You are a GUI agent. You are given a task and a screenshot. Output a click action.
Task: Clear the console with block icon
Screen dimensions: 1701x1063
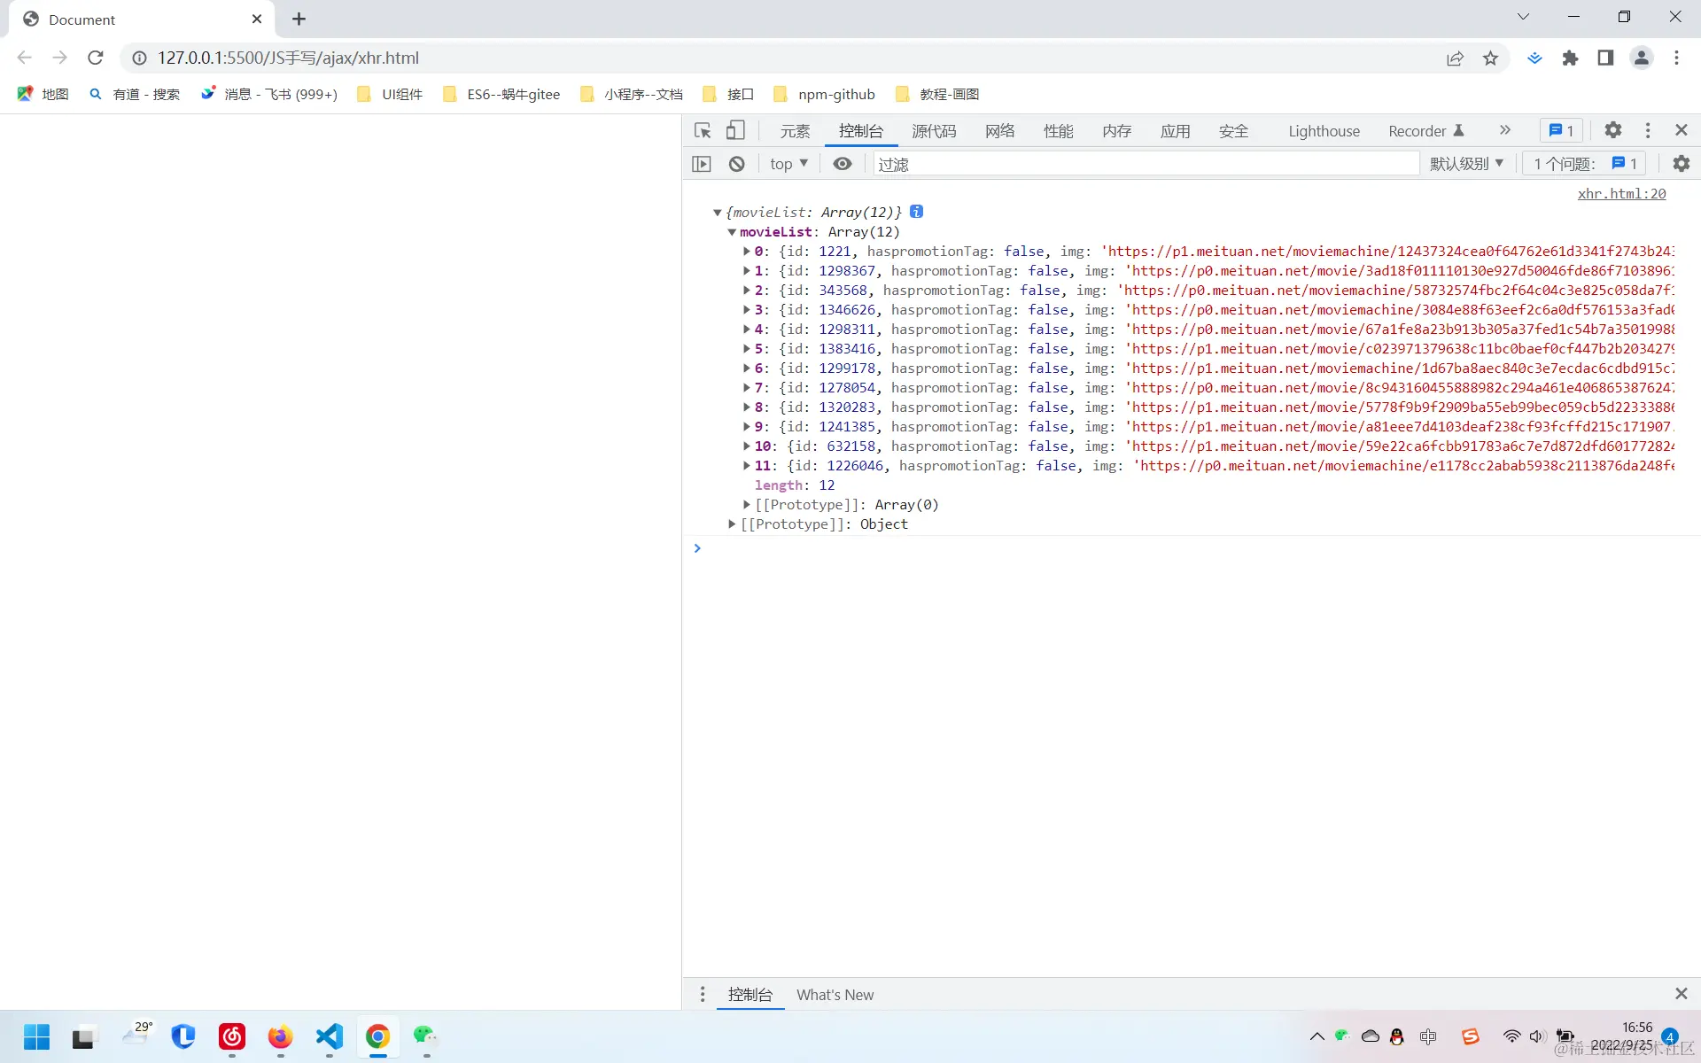click(737, 164)
